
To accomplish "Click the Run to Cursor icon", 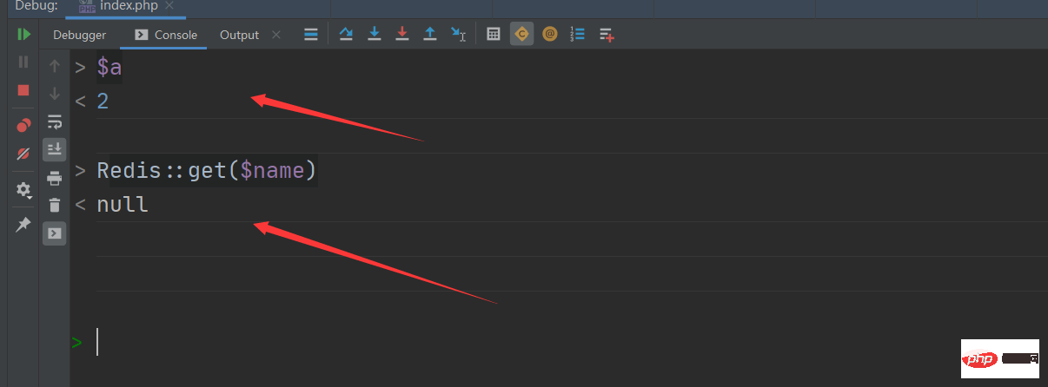I will [458, 35].
